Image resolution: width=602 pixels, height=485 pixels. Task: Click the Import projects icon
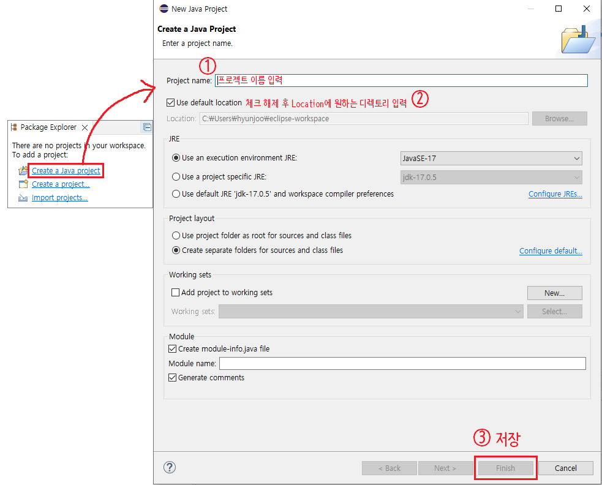23,198
